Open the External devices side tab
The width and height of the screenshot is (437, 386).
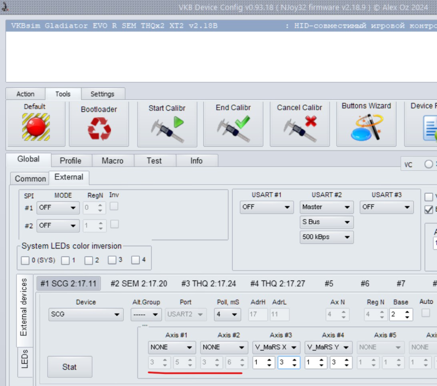click(x=25, y=310)
